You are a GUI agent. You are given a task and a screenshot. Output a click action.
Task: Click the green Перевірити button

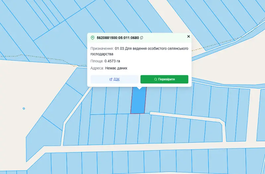click(x=164, y=79)
